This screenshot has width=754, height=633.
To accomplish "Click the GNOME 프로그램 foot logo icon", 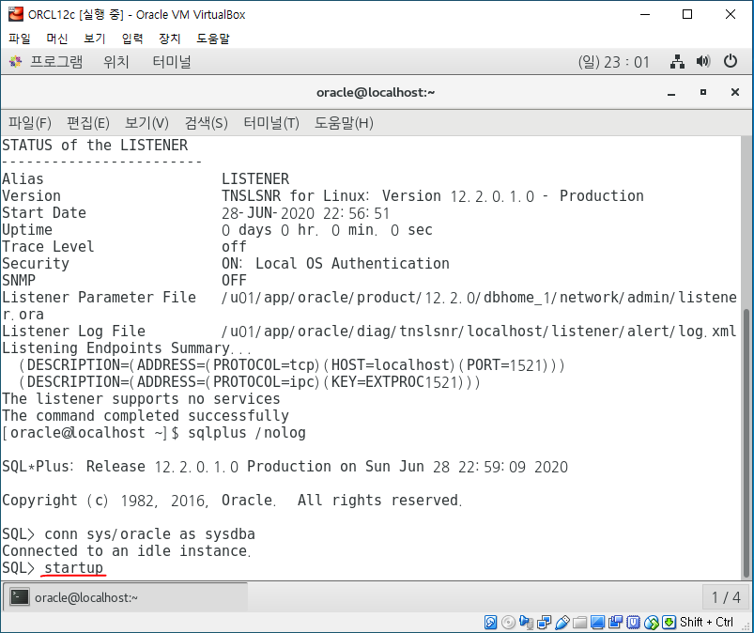I will point(15,62).
